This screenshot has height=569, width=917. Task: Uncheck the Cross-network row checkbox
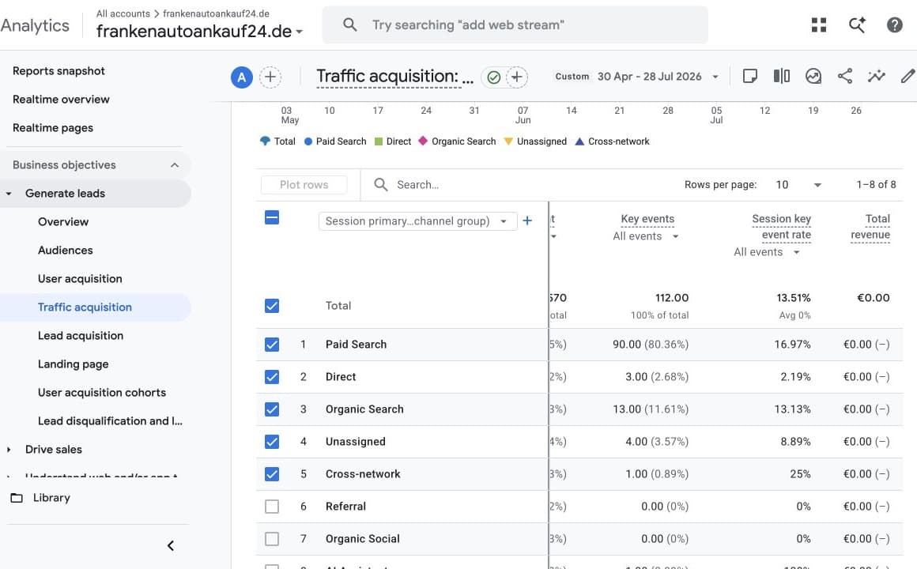click(x=272, y=473)
